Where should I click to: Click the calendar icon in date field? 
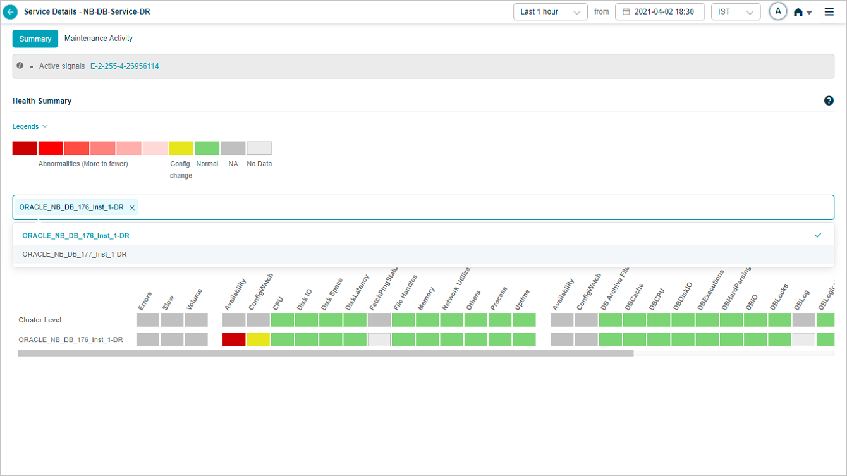tap(626, 12)
